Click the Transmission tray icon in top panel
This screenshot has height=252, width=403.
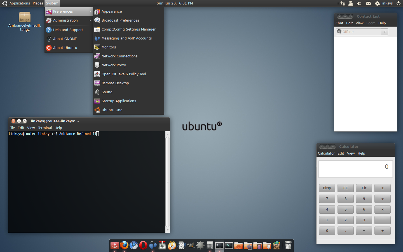(x=351, y=3)
